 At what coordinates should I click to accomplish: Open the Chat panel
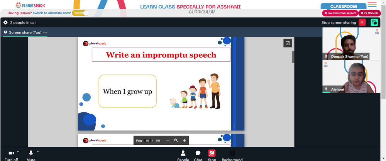[198, 156]
